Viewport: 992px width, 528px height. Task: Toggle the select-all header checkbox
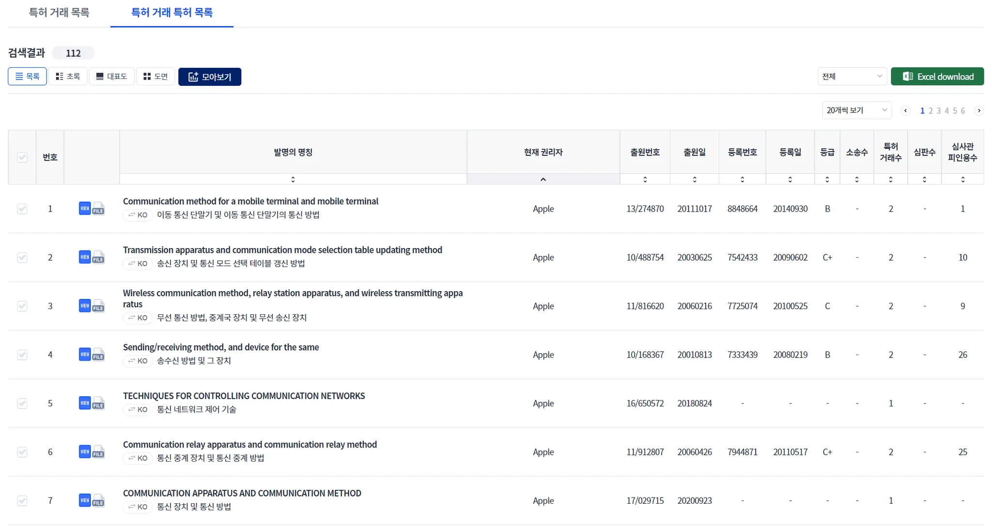click(x=22, y=157)
